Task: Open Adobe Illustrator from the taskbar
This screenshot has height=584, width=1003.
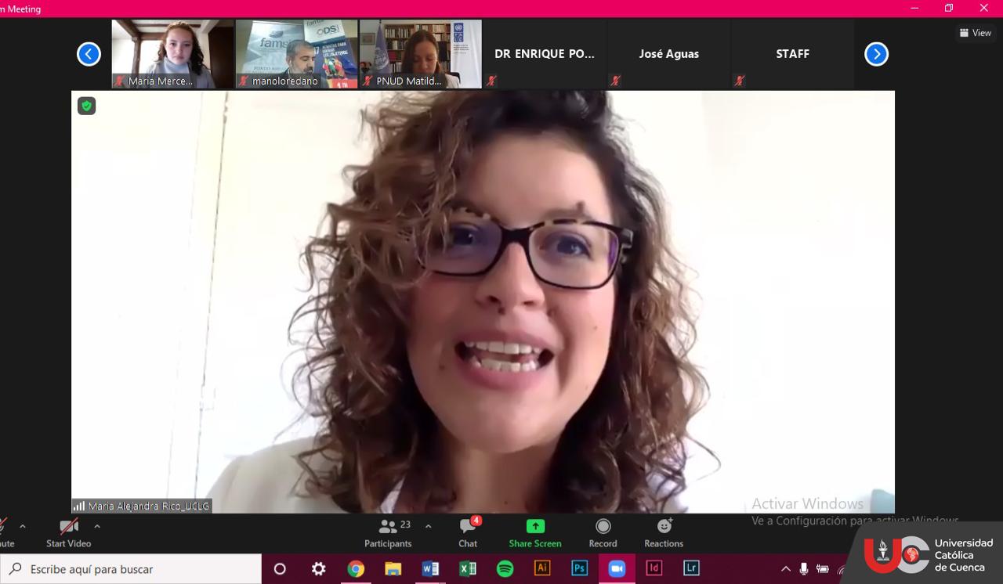Action: coord(542,568)
